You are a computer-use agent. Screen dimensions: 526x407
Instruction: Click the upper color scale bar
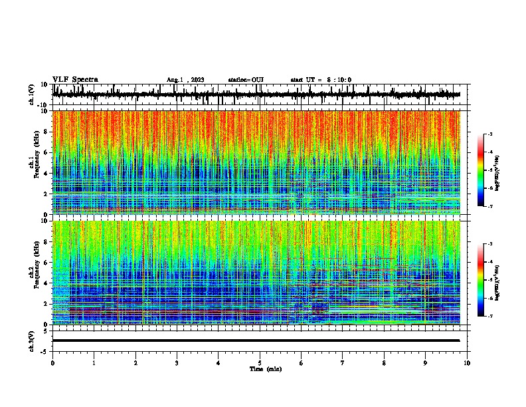(x=481, y=170)
